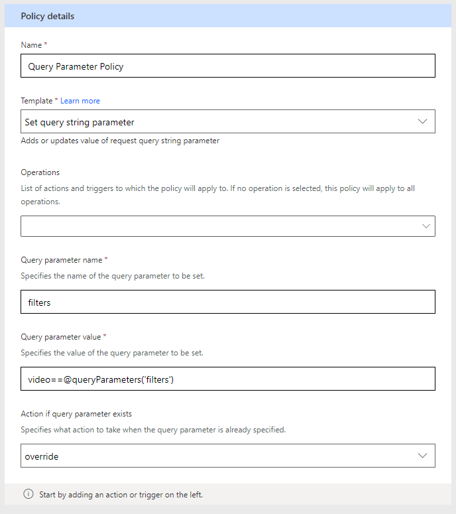
Task: Click the Action if query parameter exists label
Action: click(x=76, y=414)
